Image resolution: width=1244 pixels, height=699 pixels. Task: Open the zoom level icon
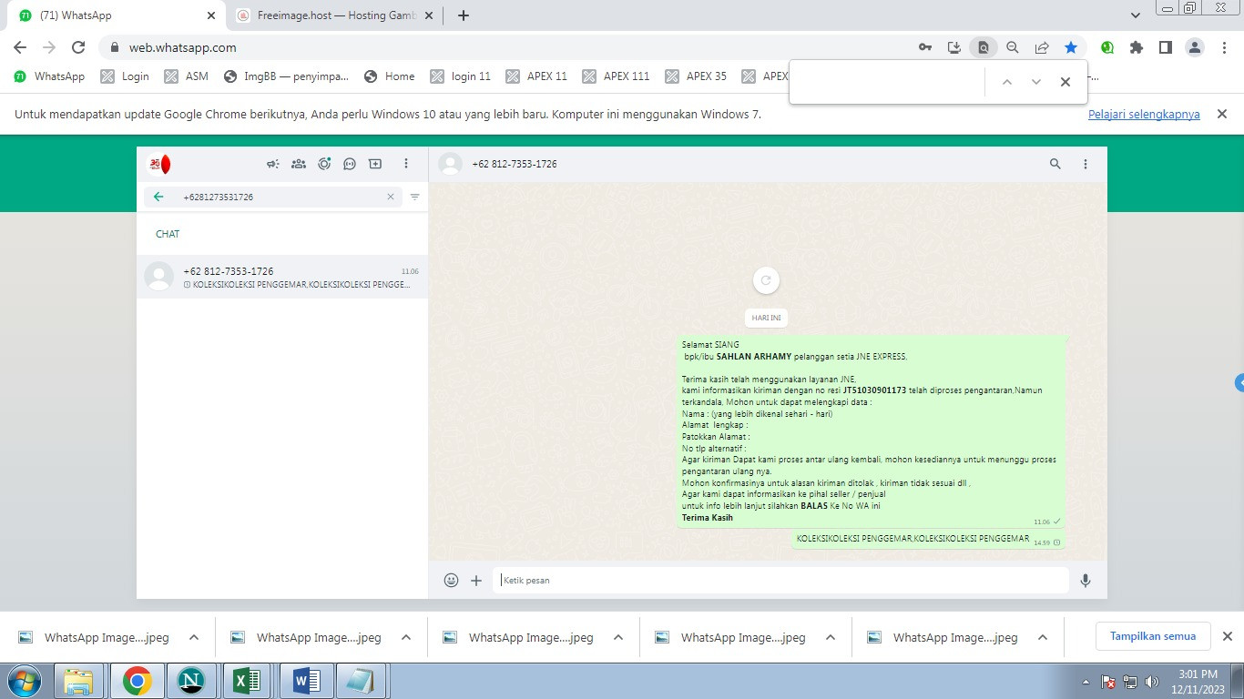point(1013,47)
